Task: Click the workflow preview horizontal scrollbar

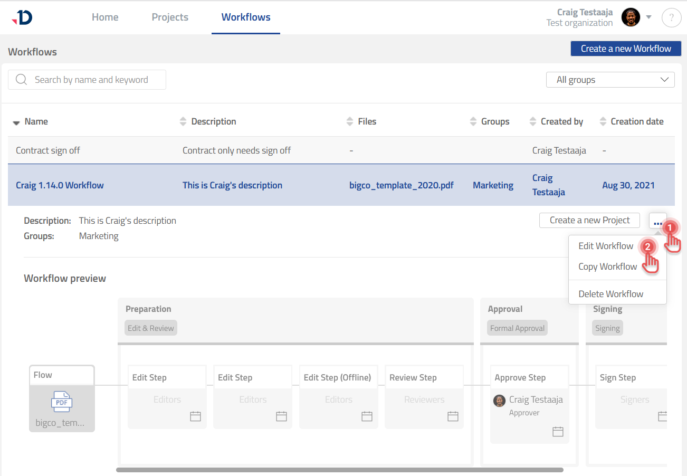Action: click(339, 470)
